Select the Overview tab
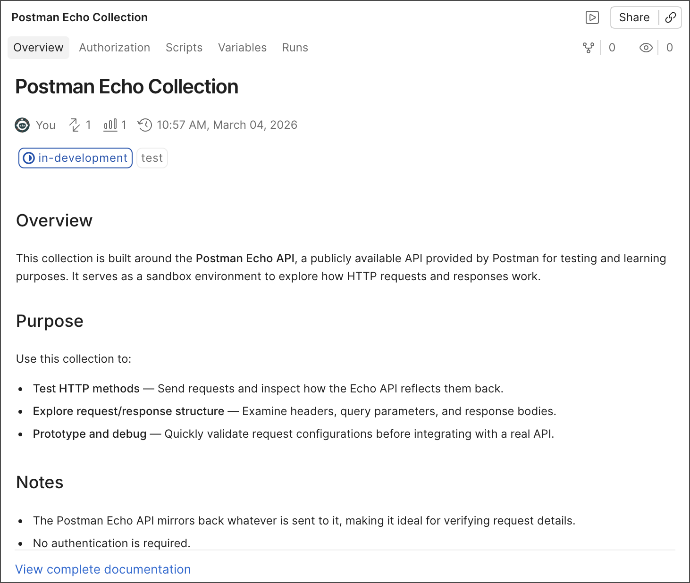The width and height of the screenshot is (690, 583). click(38, 48)
